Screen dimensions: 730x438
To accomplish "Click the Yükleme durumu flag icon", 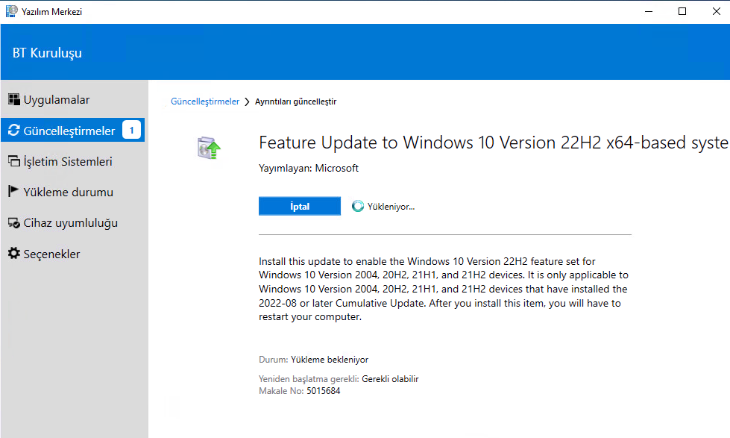I will [x=13, y=191].
